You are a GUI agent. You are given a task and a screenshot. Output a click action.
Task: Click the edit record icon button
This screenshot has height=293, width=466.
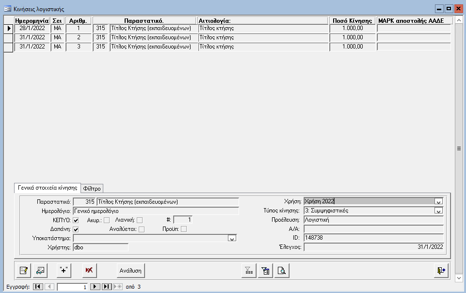pos(23,270)
